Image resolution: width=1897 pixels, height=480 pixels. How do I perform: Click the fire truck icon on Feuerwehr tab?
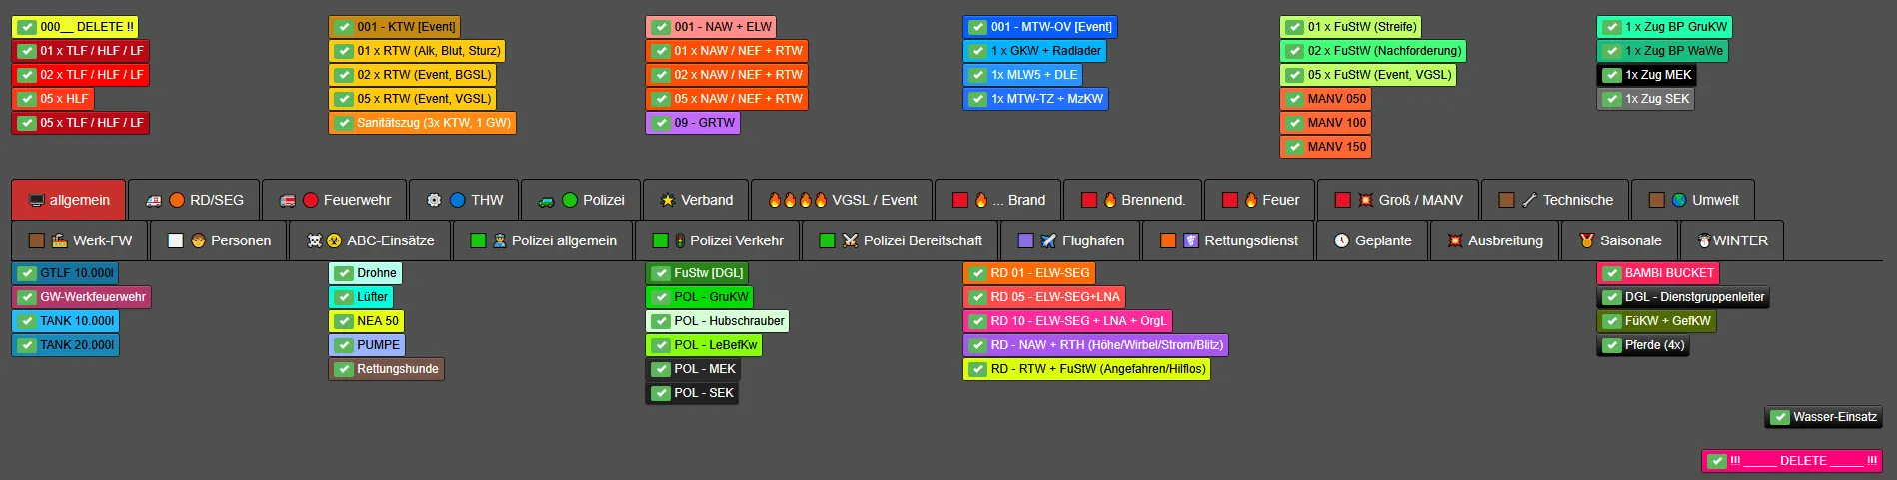pyautogui.click(x=287, y=200)
